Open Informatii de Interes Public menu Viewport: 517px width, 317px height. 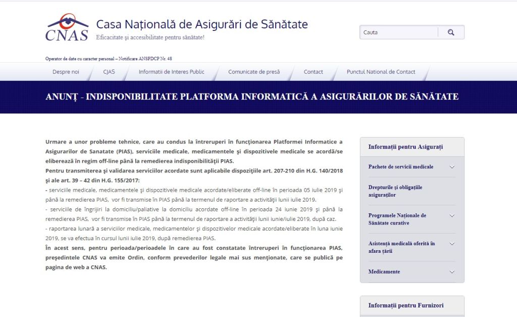point(172,72)
